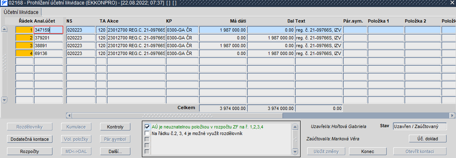Open the Další... button
Screen dimensions: 456x158
115,151
